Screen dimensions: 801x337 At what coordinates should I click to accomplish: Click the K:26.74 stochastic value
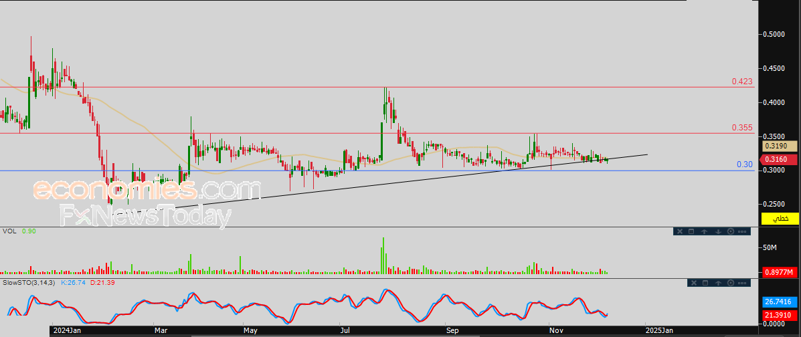pyautogui.click(x=74, y=282)
